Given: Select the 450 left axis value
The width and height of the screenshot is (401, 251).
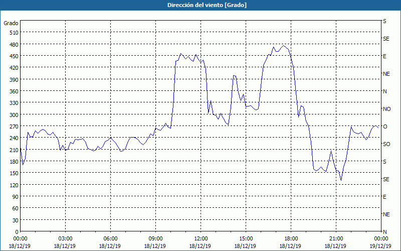Looking at the screenshot, I should pos(15,56).
